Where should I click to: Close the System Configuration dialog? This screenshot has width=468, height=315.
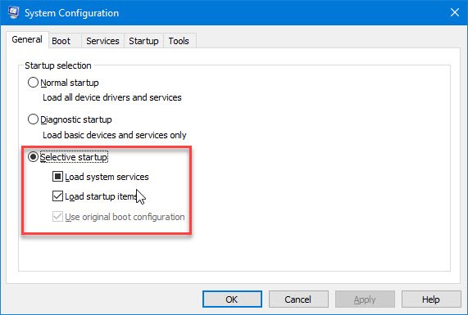tap(455, 12)
